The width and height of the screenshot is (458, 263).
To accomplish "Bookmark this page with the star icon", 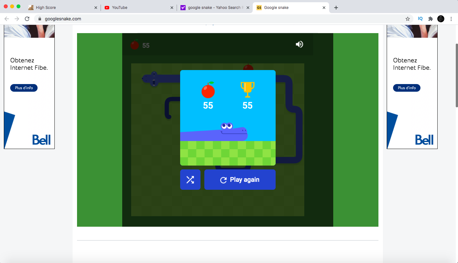I will [408, 19].
